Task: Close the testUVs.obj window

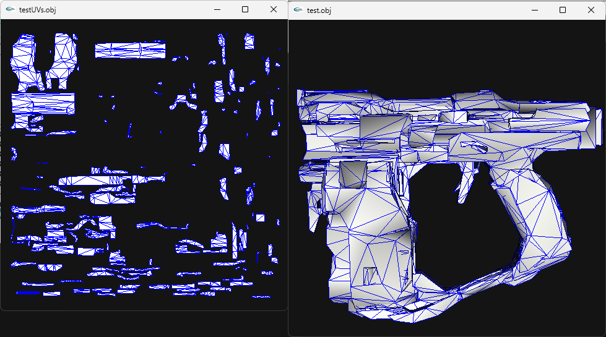Action: pos(274,9)
